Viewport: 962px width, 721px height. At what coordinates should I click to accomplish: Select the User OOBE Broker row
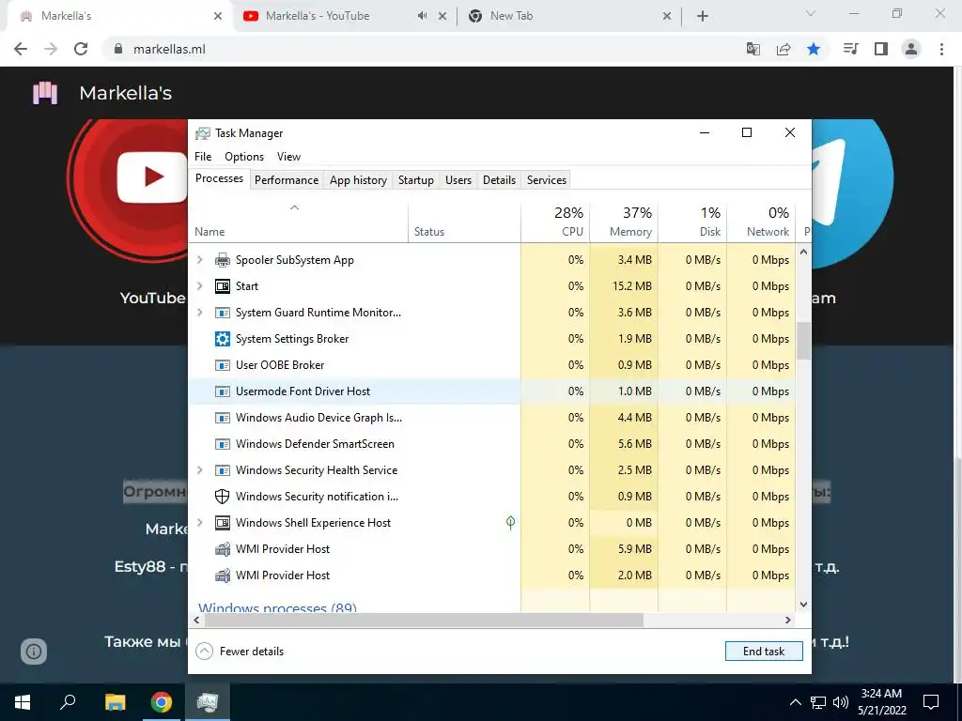coord(491,365)
